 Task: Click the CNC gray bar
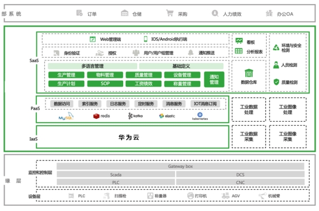[240, 182]
